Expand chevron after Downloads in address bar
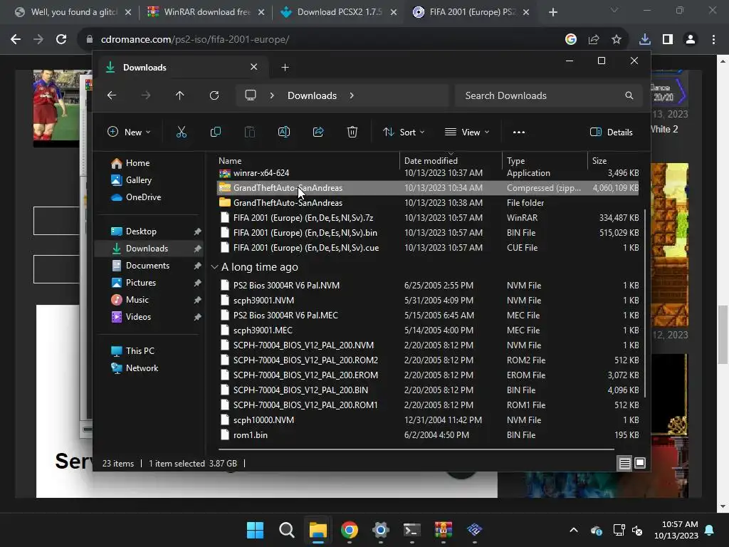The image size is (729, 547). click(x=352, y=95)
